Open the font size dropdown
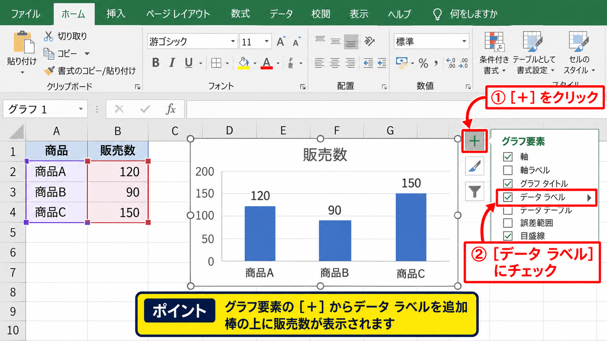 pos(267,41)
